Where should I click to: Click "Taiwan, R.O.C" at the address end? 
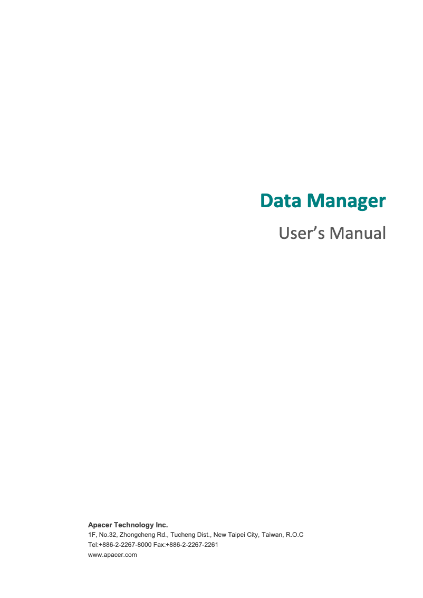pyautogui.click(x=282, y=535)
